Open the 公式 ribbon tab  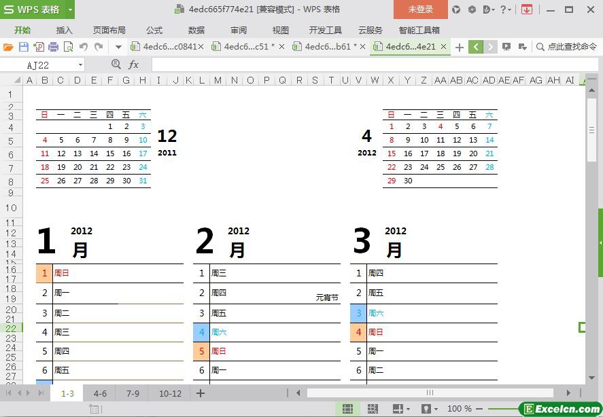[x=154, y=30]
